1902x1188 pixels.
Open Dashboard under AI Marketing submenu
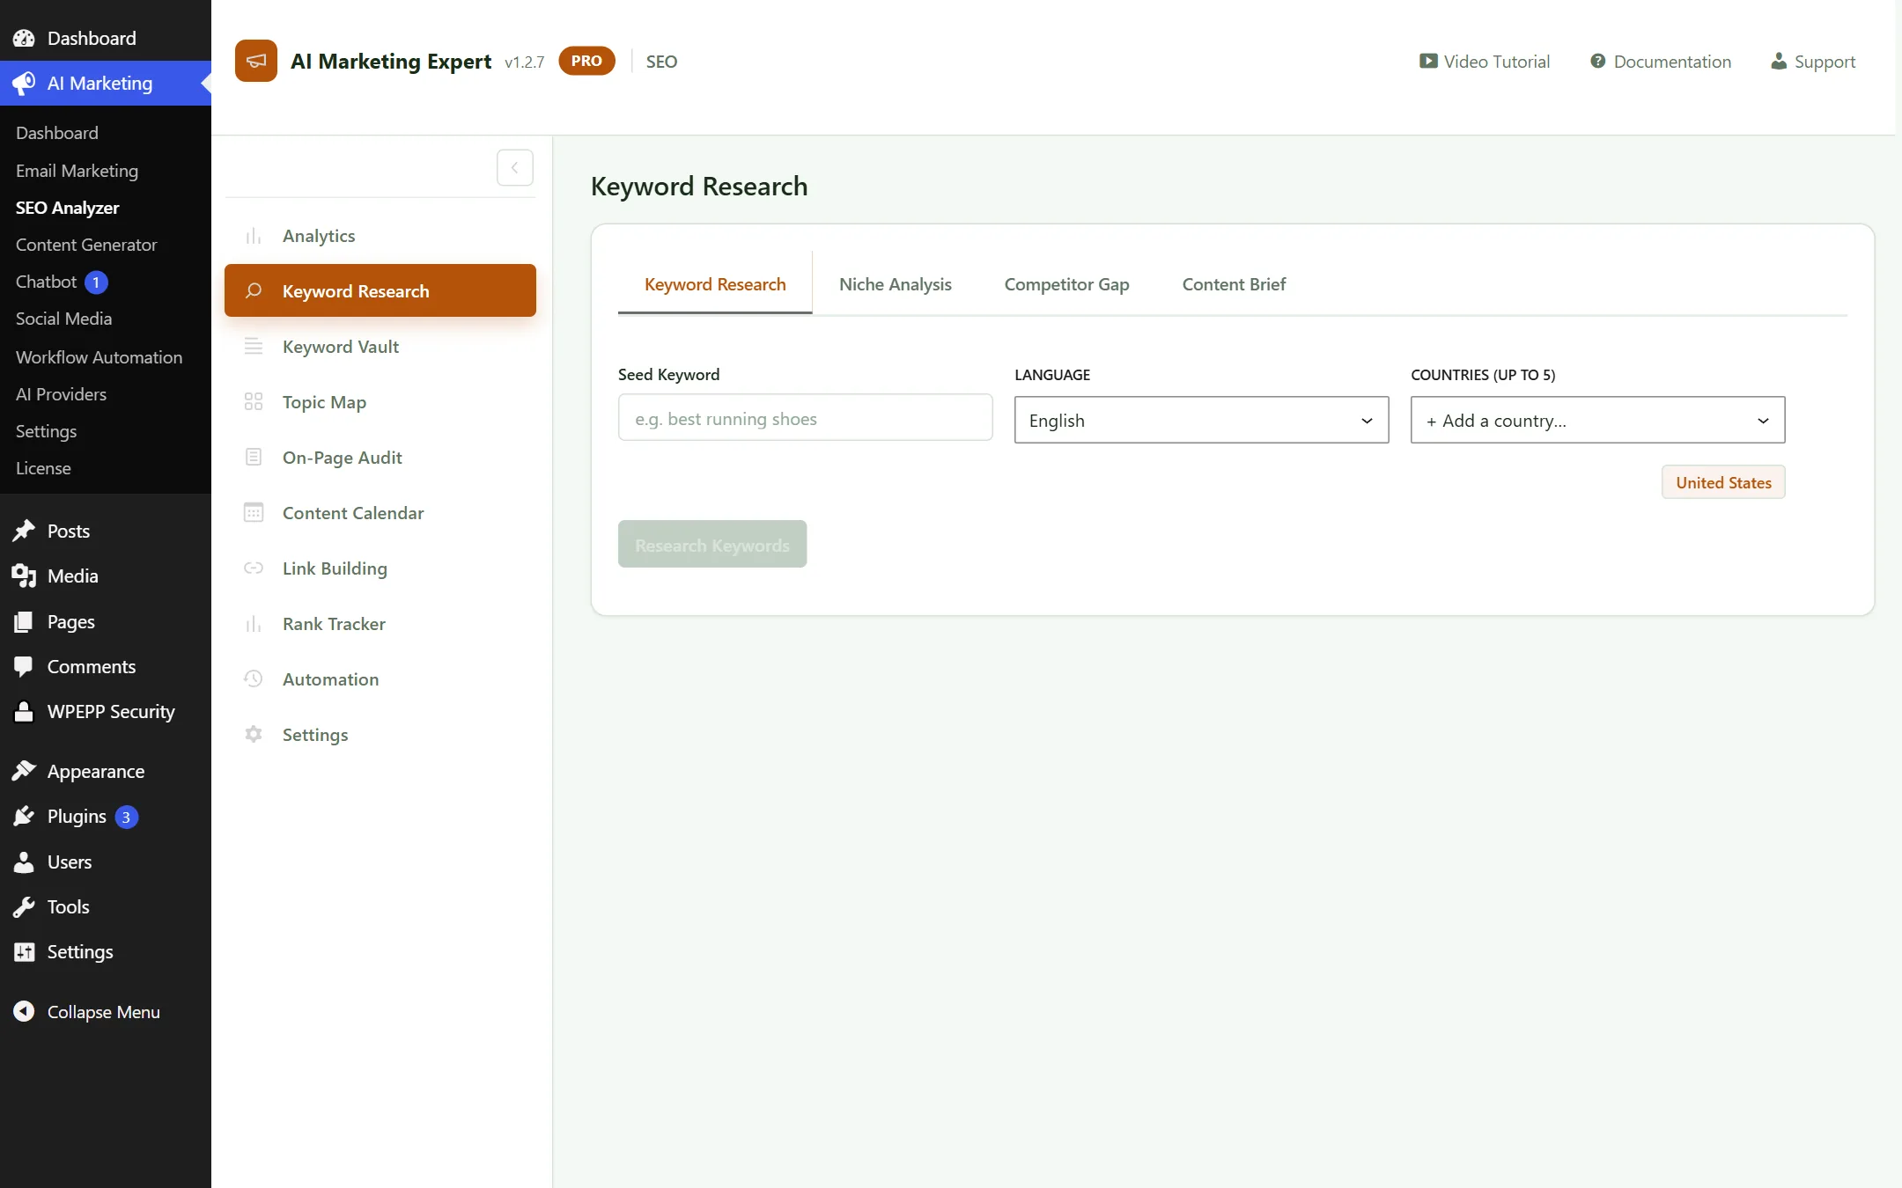click(x=56, y=133)
